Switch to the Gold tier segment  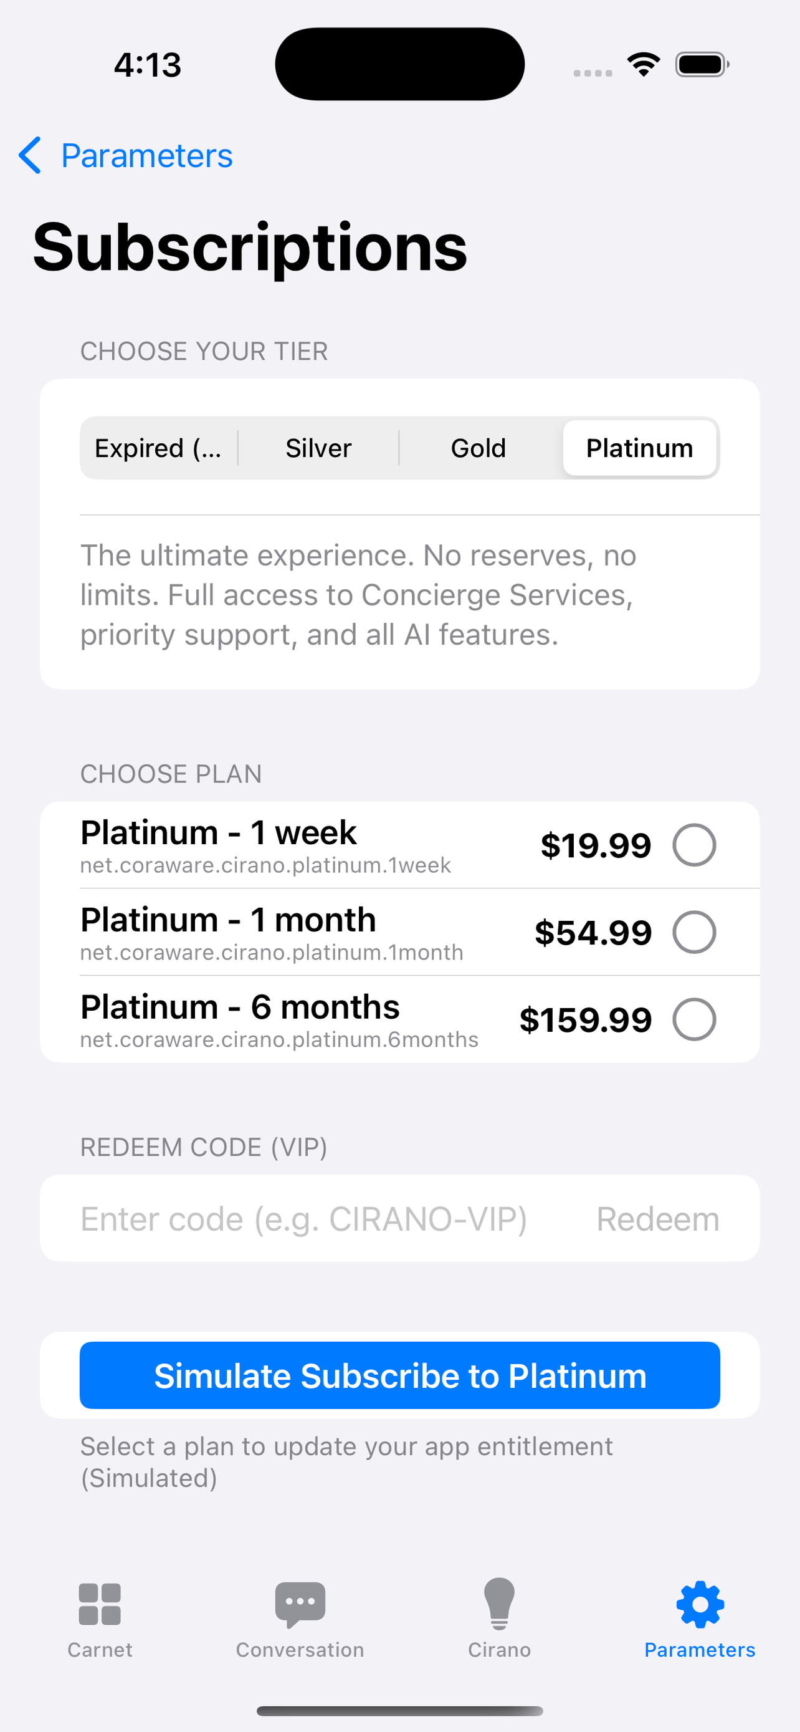pyautogui.click(x=479, y=448)
